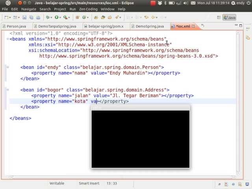Image resolution: width=252 pixels, height=189 pixels.
Task: Open the File menu
Action: (5, 9)
